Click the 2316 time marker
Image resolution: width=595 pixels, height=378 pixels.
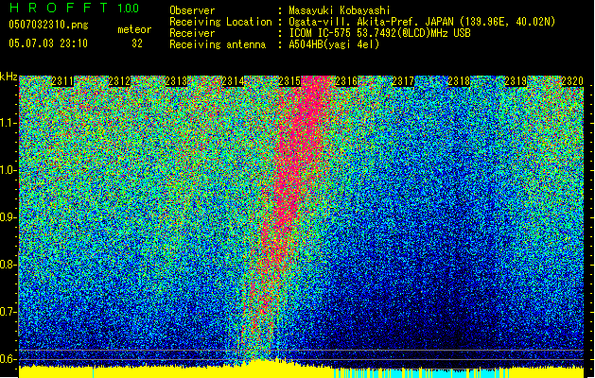click(346, 81)
